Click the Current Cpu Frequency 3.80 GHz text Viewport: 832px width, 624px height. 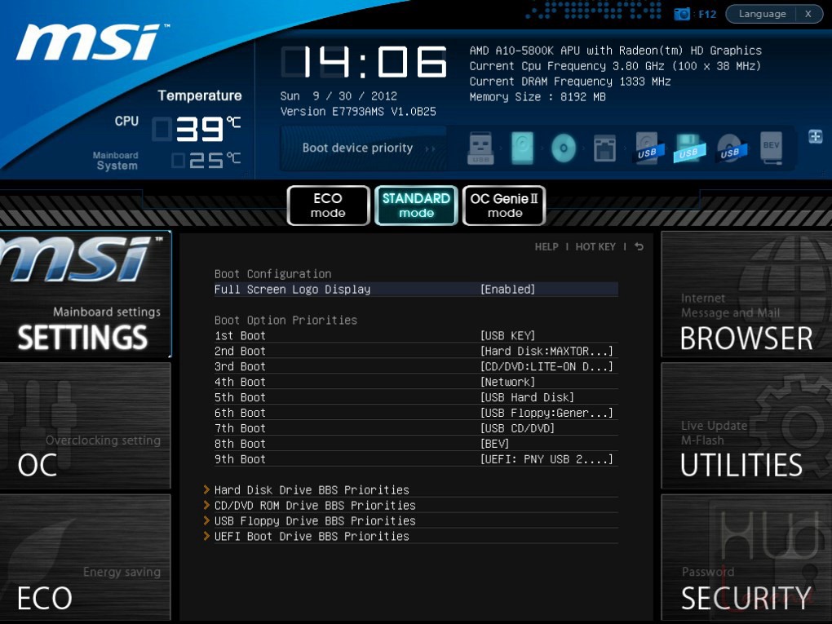coord(615,66)
